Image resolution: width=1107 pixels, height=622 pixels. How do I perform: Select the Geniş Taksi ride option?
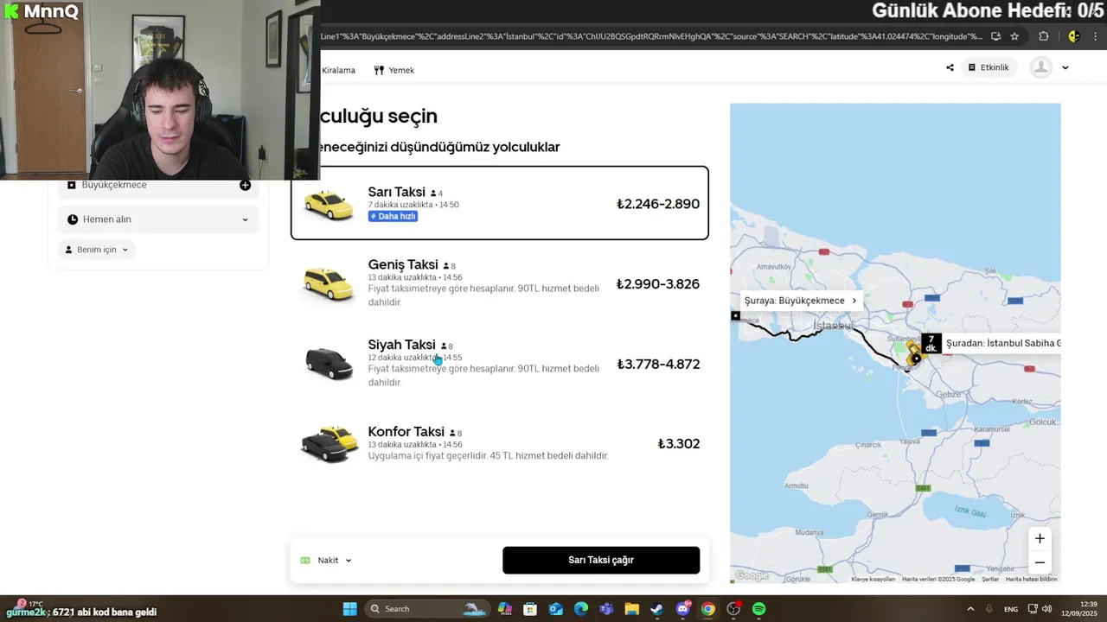point(500,283)
